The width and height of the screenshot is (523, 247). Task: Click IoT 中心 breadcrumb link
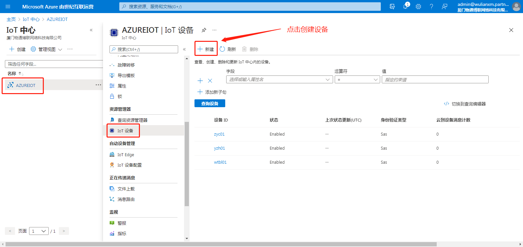31,19
